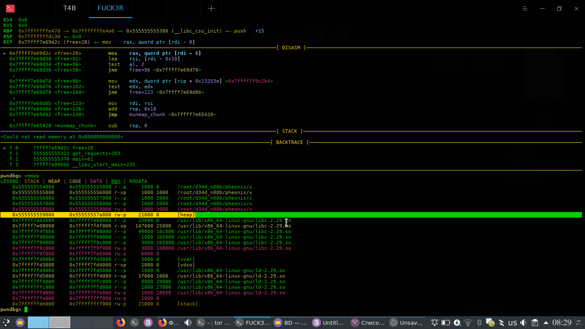Click the '[vvar]' mapping label
585x329 pixels.
[x=186, y=259]
